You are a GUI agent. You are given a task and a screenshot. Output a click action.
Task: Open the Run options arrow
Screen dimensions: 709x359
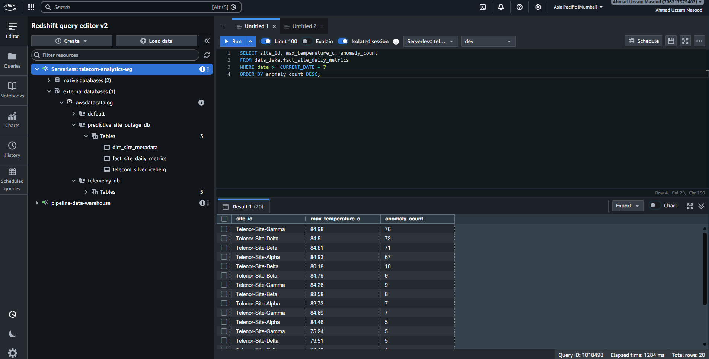click(250, 41)
